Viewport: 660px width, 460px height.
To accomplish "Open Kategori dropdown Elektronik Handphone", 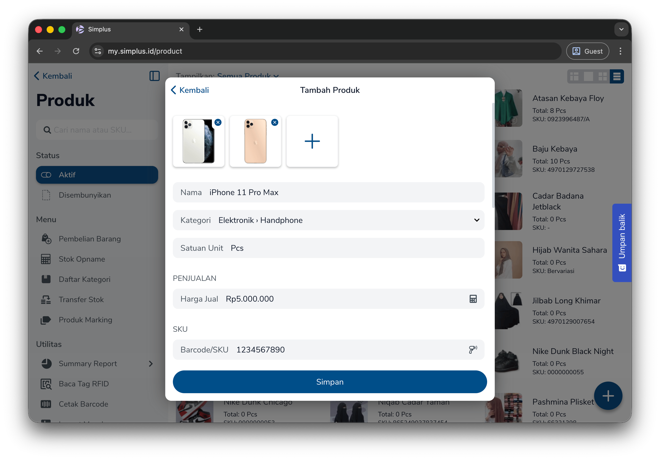I will [x=328, y=220].
